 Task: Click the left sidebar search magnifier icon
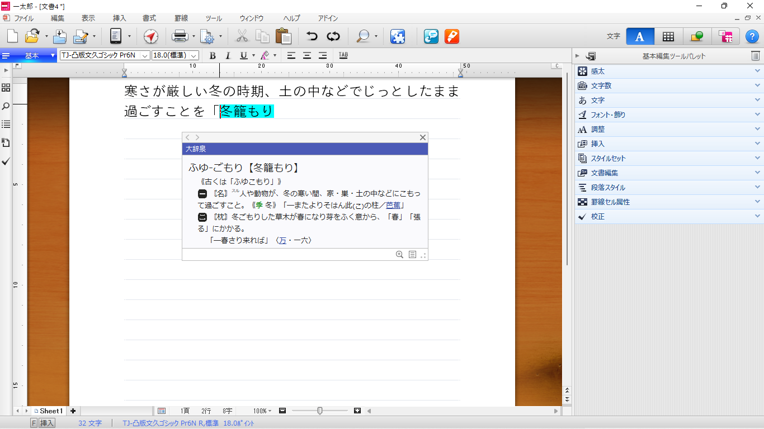coord(6,106)
